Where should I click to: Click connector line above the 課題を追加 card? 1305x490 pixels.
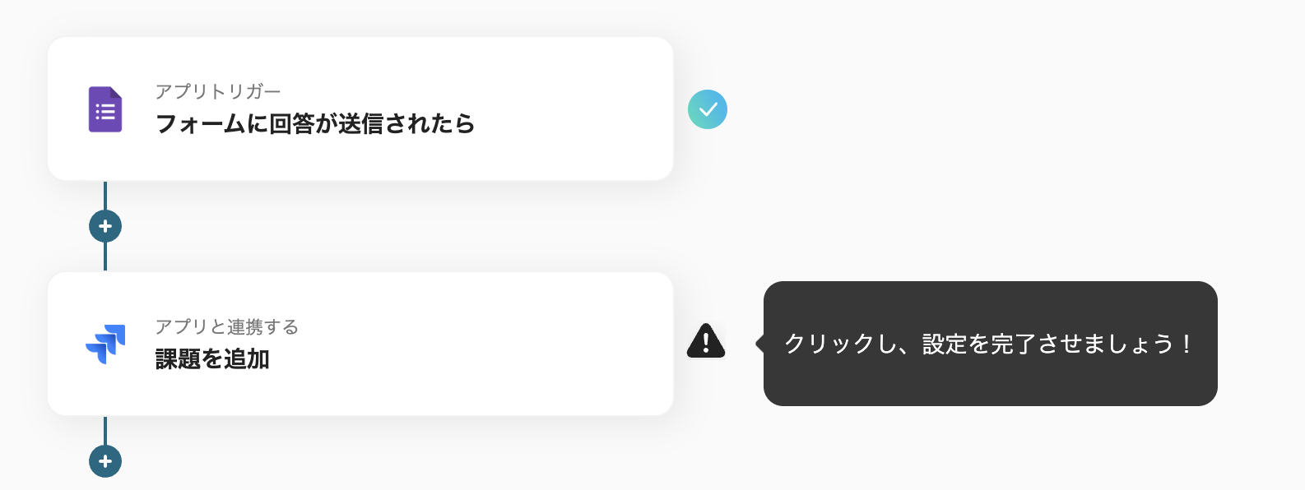click(x=105, y=257)
